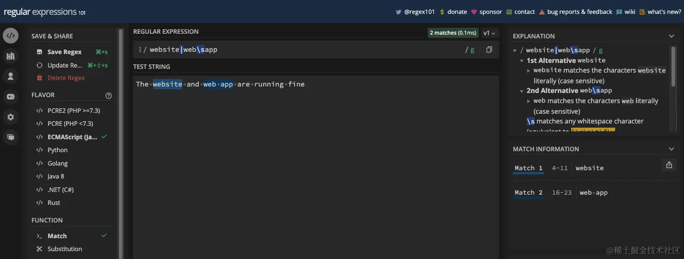Open the settings gear icon in sidebar
This screenshot has width=684, height=259.
click(11, 117)
